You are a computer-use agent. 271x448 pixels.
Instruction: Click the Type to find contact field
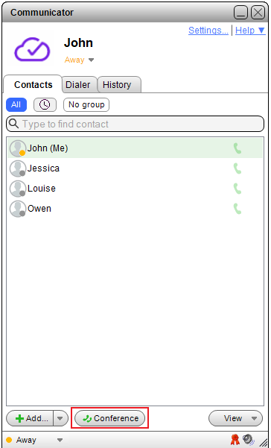coord(135,124)
